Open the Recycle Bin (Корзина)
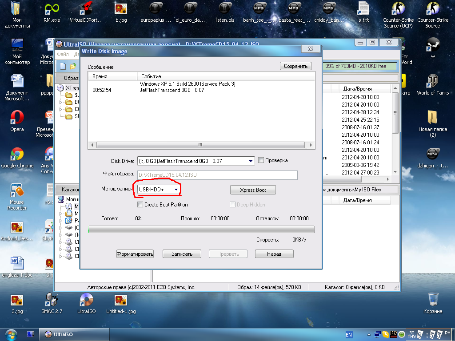 point(433,303)
